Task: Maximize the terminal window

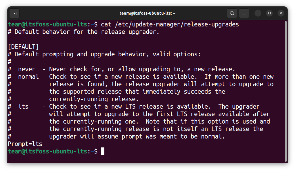Action: pyautogui.click(x=269, y=13)
